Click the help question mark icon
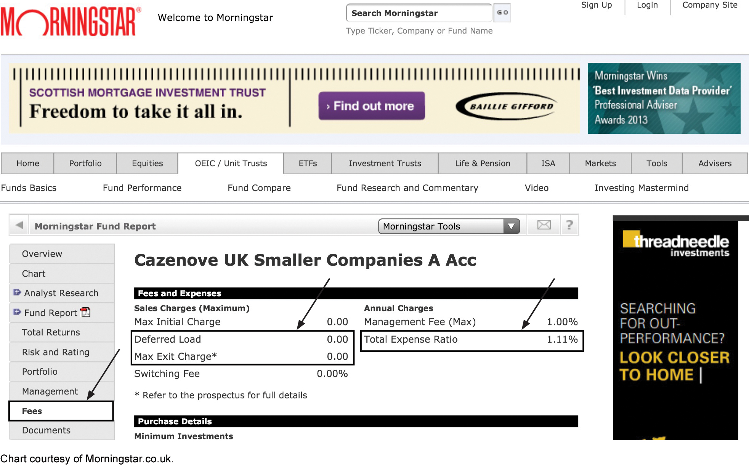The width and height of the screenshot is (749, 465). tap(569, 225)
